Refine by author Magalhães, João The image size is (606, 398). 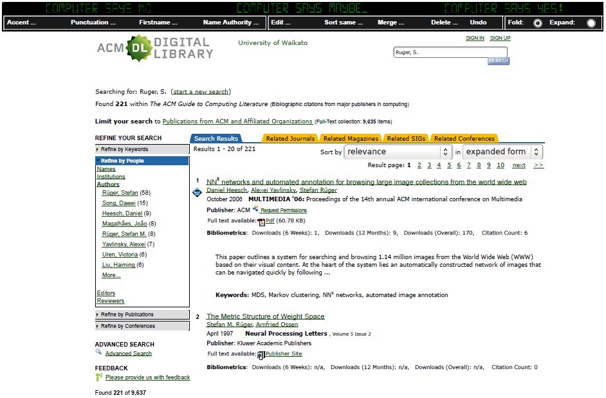pos(124,223)
